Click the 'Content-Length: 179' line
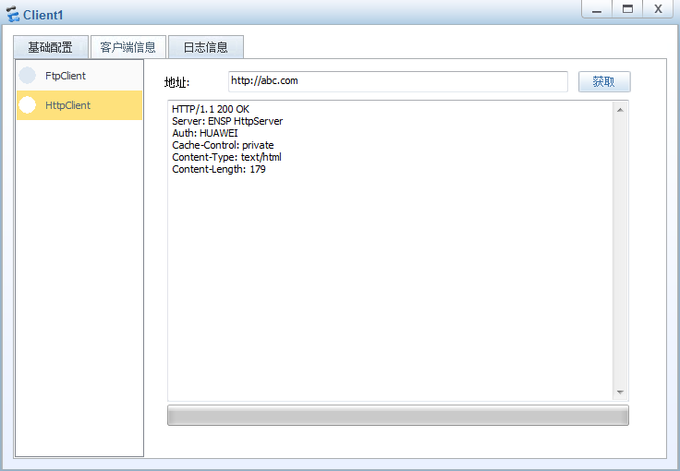 (219, 169)
